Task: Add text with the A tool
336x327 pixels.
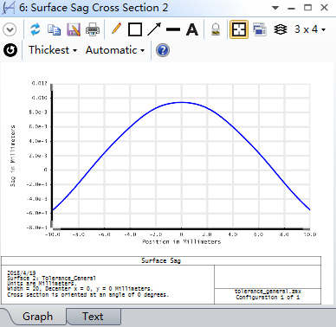Action: 192,29
